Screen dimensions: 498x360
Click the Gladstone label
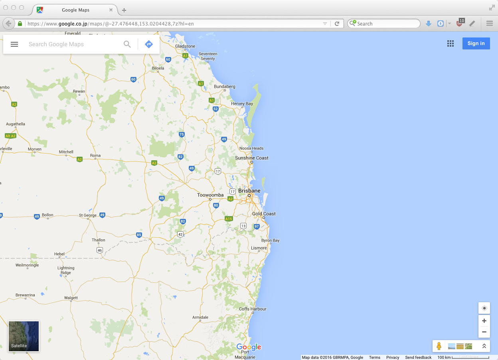[x=185, y=46]
